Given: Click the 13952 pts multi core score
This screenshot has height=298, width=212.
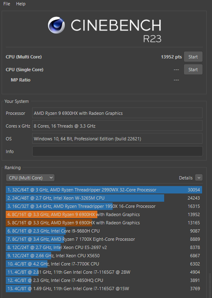Looking at the screenshot, I should pos(171,57).
